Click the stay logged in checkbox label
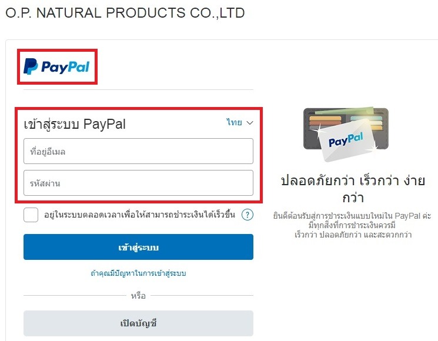The width and height of the screenshot is (438, 341). click(x=139, y=215)
